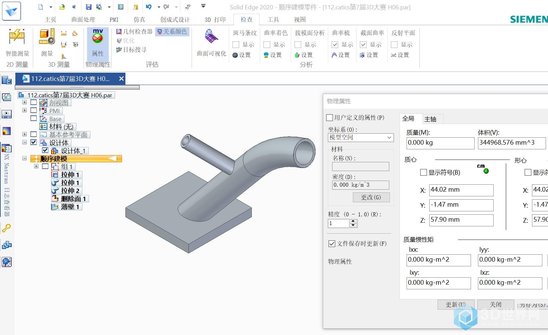Enable 反射平面 显示 checkbox
548x335 pixels.
(x=394, y=45)
